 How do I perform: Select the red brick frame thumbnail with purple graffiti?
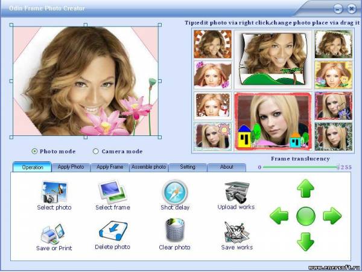334,106
